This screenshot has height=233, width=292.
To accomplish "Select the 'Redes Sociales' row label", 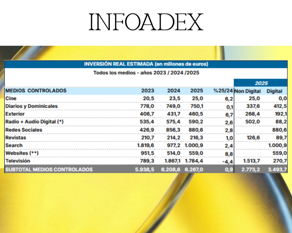I will (24, 130).
